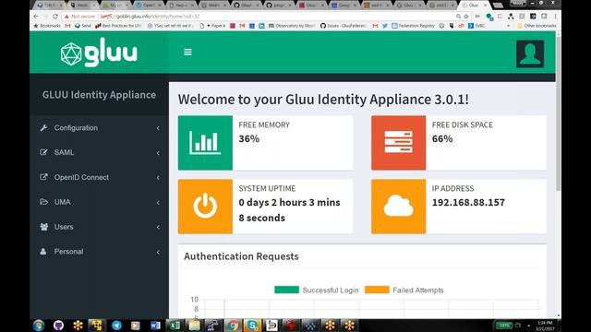Open the Best Practices bookmark
The image size is (591, 332).
point(118,26)
